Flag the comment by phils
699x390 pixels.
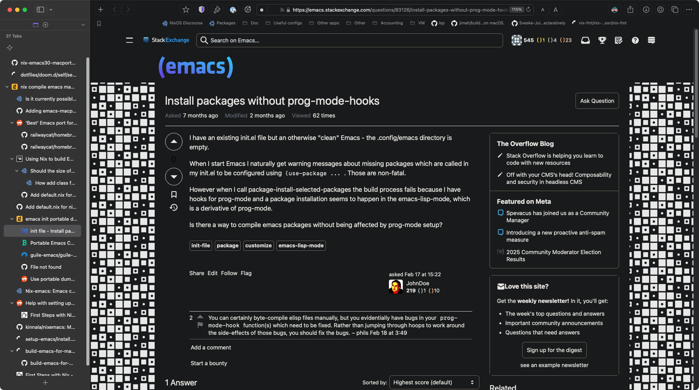tap(200, 325)
